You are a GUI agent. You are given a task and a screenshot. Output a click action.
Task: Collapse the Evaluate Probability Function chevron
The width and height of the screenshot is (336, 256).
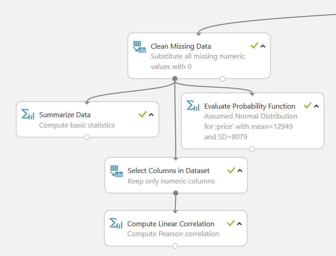pyautogui.click(x=316, y=106)
